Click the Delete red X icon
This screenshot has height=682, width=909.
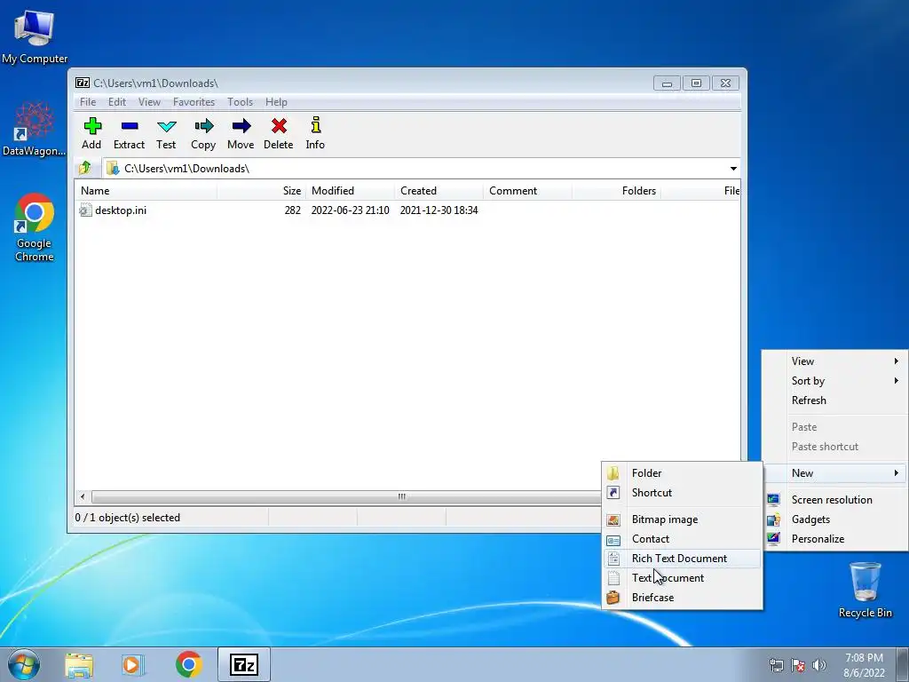[279, 126]
